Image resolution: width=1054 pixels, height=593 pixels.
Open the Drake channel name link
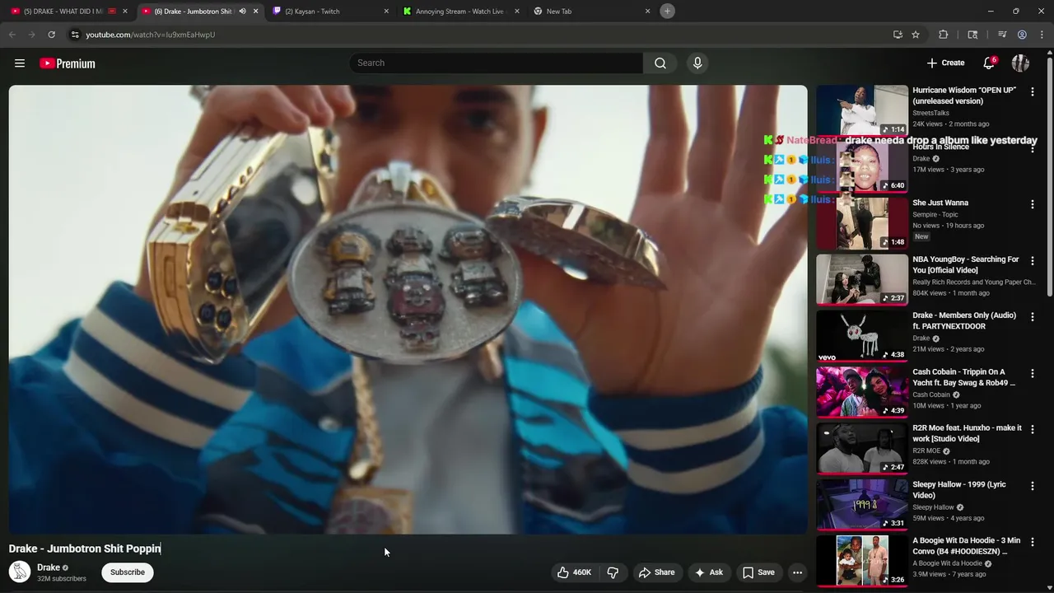pyautogui.click(x=49, y=567)
